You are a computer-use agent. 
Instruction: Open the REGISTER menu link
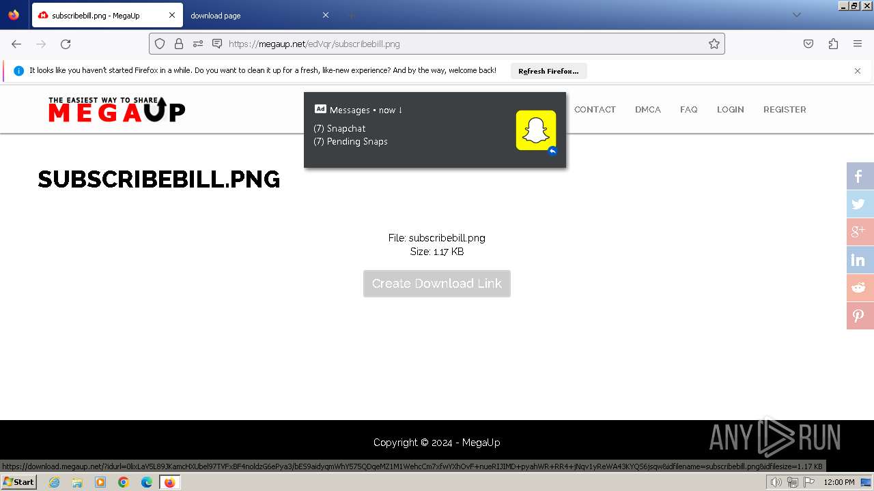click(x=785, y=109)
